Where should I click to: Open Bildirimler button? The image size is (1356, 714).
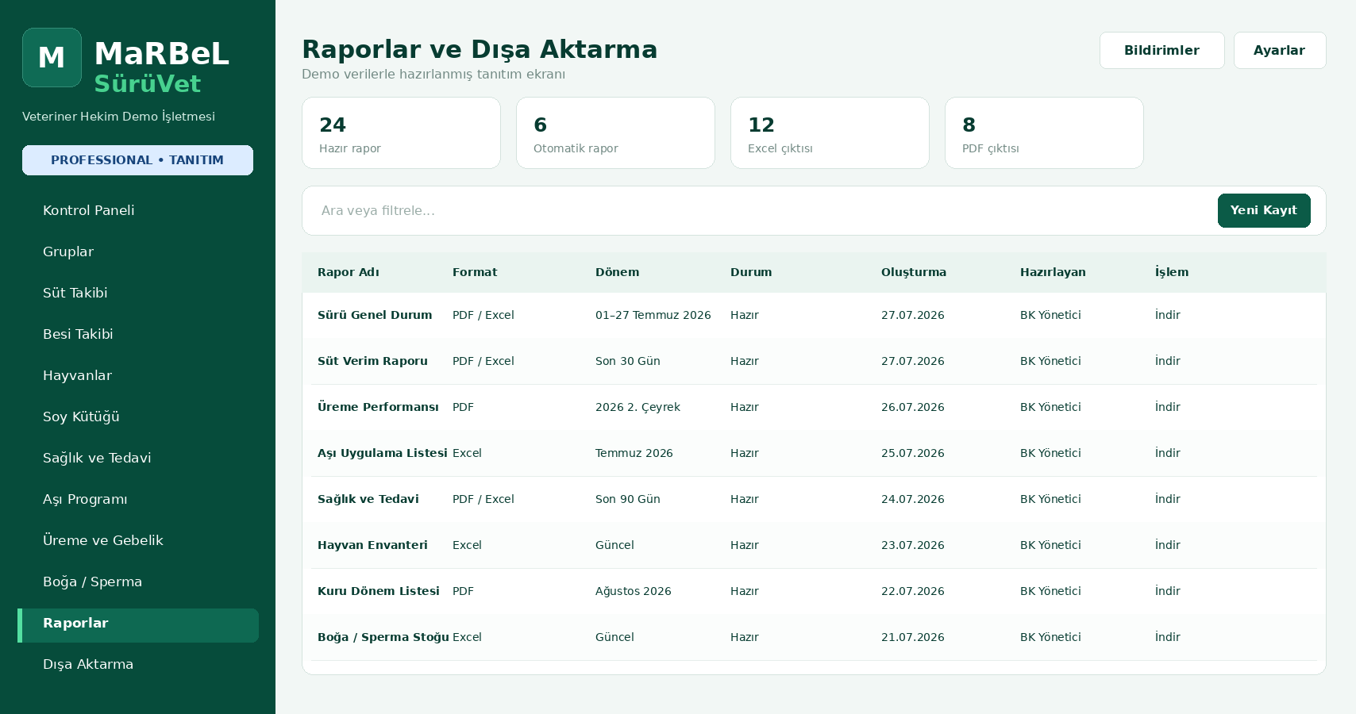[x=1161, y=50]
